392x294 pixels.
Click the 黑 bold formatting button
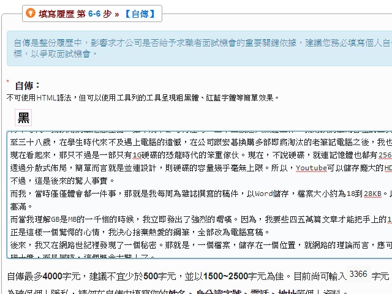[x=23, y=118]
